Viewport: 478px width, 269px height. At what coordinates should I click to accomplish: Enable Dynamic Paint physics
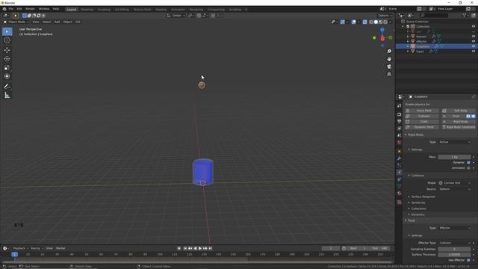421,127
